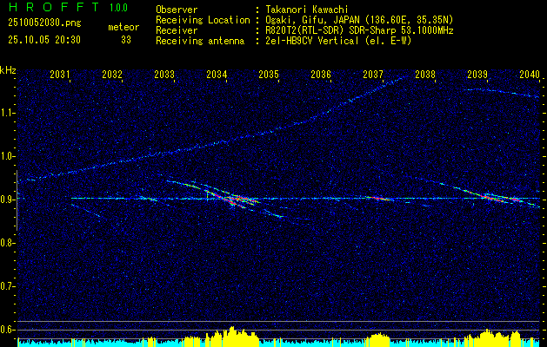Click time axis label 2032
This screenshot has width=547, height=347.
coord(112,74)
